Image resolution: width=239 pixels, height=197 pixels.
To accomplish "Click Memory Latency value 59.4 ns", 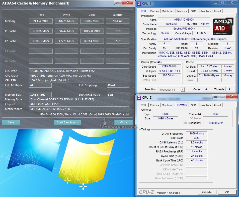I will 118,21.
